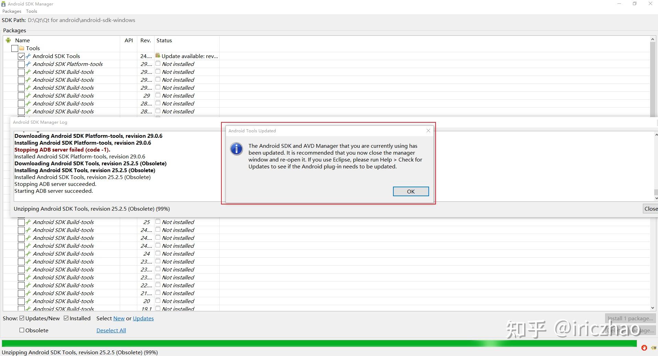Click the Tools folder icon
658x356 pixels.
tap(22, 48)
